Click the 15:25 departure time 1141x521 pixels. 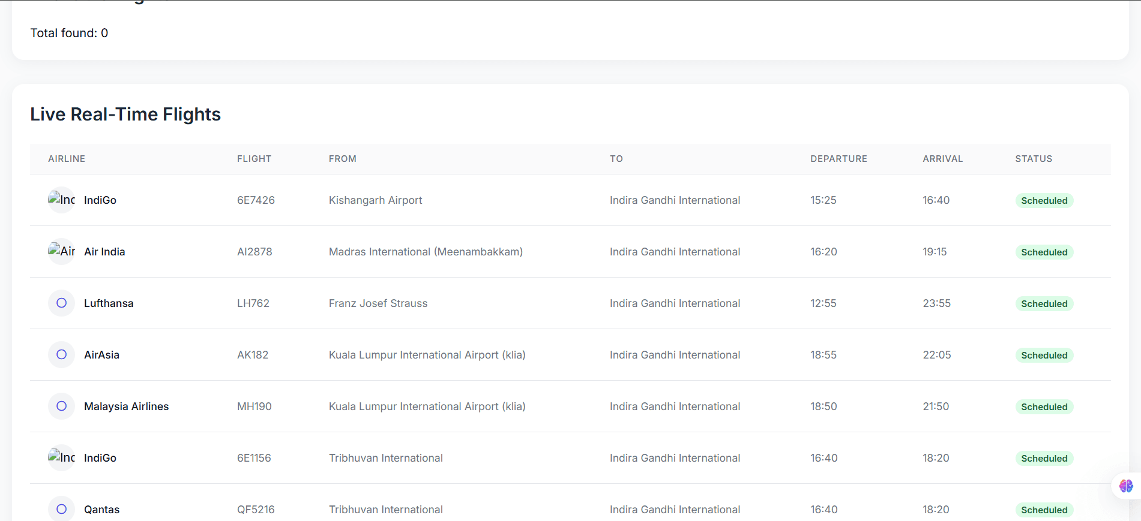(823, 200)
